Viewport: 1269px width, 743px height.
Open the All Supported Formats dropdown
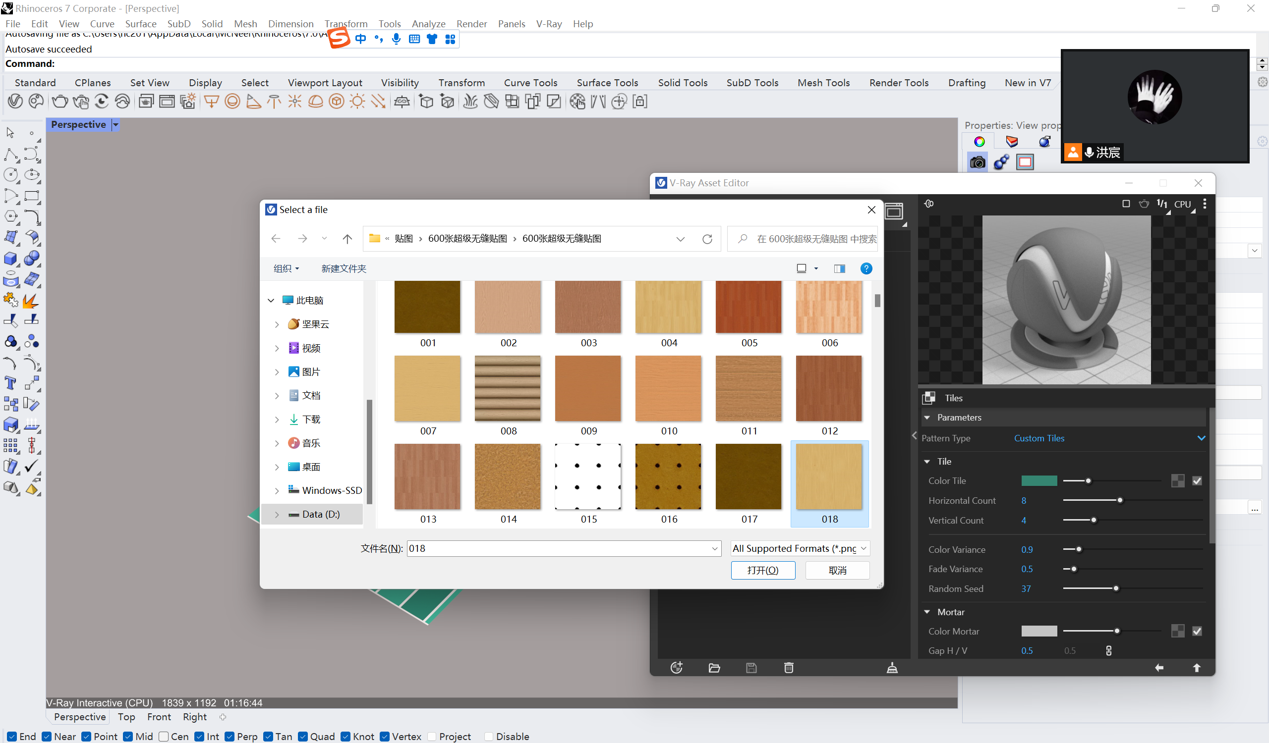pos(800,548)
